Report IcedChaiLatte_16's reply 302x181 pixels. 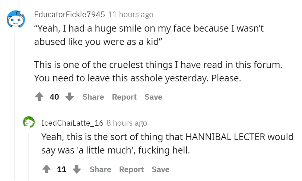(131, 169)
